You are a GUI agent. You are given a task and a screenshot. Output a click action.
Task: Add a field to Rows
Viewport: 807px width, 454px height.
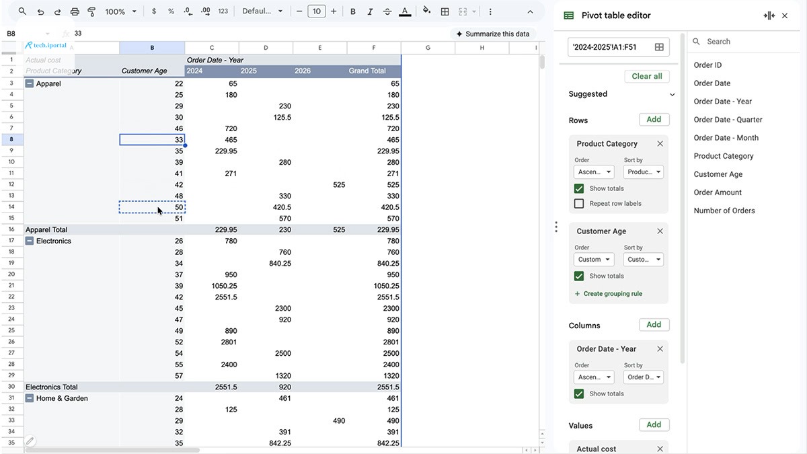coord(654,119)
